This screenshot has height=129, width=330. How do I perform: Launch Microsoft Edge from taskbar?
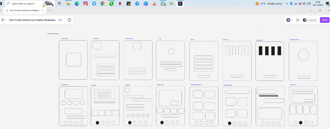pyautogui.click(x=77, y=4)
